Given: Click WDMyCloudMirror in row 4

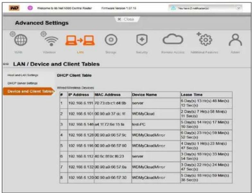Looking at the screenshot, I should point(149,135).
